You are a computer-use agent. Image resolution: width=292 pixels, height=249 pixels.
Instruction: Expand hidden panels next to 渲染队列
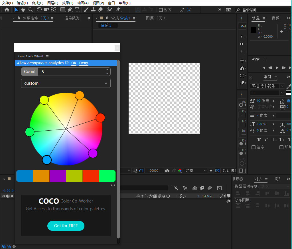pos(89,18)
